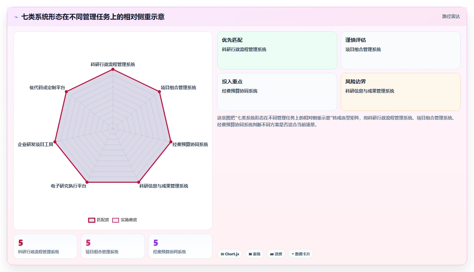Screen dimensions: 474x272
Task: Toggle the 匹配度 legend swatch
Action: [92, 220]
